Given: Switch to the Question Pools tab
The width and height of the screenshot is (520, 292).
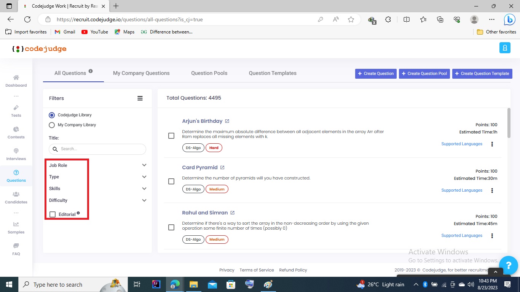Looking at the screenshot, I should [209, 73].
